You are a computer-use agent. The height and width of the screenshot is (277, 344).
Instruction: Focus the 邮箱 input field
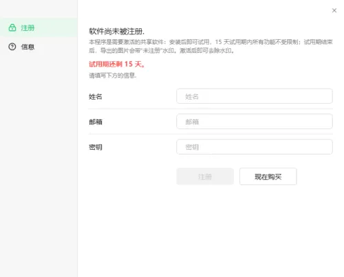(255, 122)
